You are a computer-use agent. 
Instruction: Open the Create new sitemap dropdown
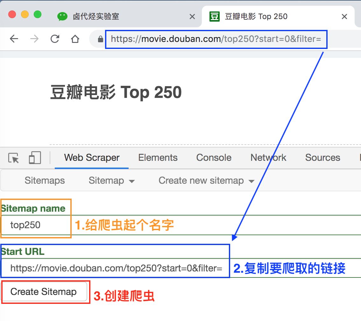point(207,181)
